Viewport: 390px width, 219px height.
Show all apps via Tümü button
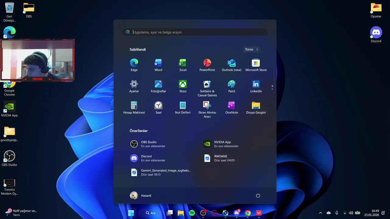coord(252,49)
